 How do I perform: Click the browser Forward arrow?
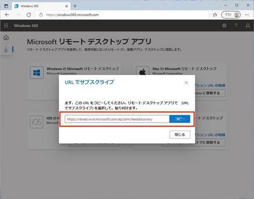click(x=18, y=15)
